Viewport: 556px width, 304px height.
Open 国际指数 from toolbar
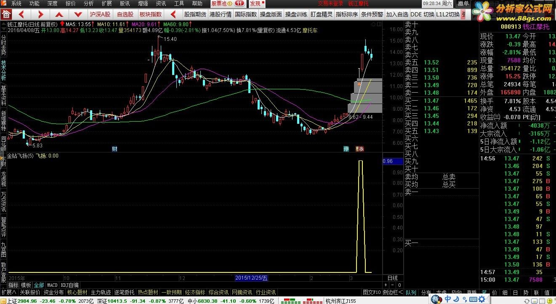point(246,14)
